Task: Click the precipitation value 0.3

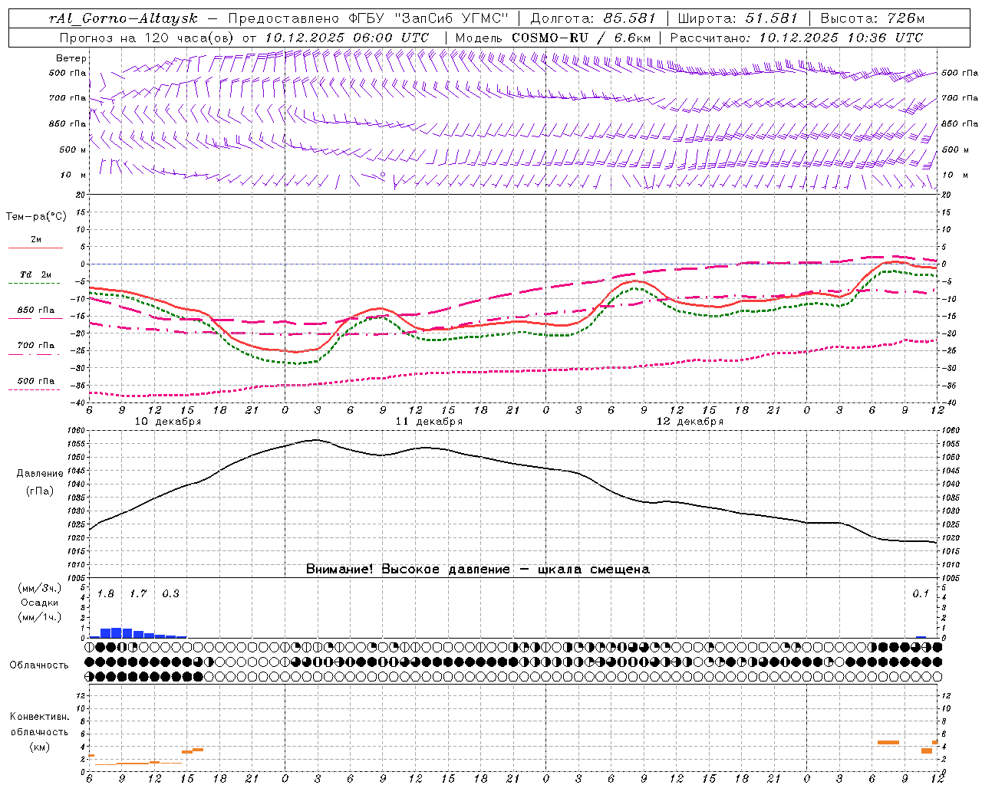Action: click(x=170, y=594)
